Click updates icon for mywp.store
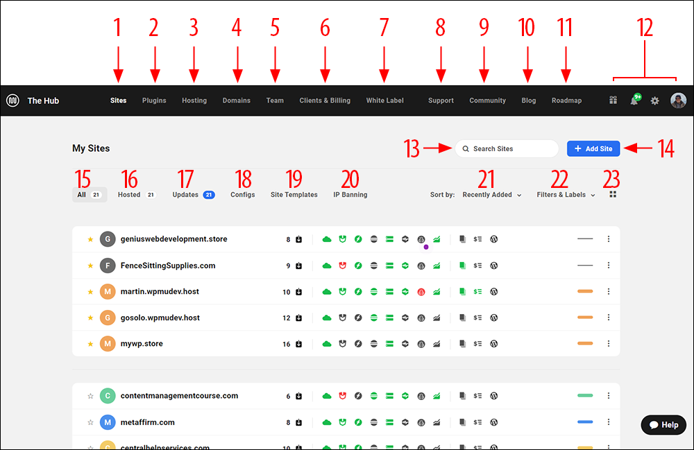 click(298, 344)
